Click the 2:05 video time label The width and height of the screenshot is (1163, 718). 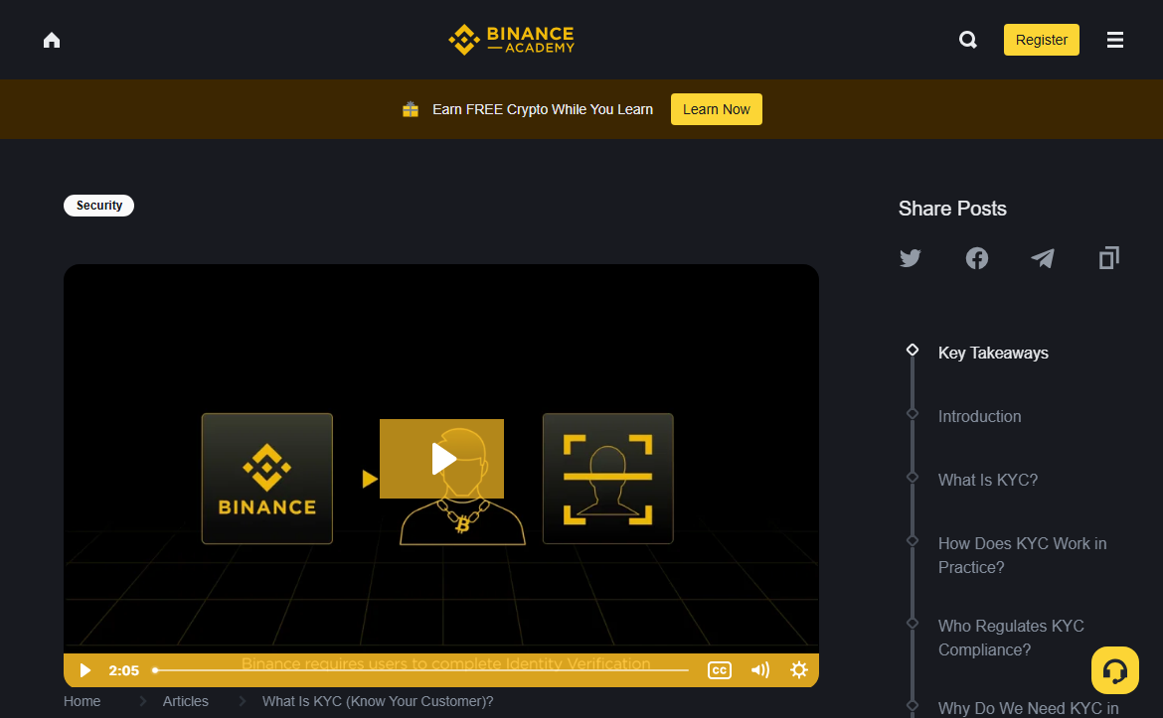tap(124, 670)
